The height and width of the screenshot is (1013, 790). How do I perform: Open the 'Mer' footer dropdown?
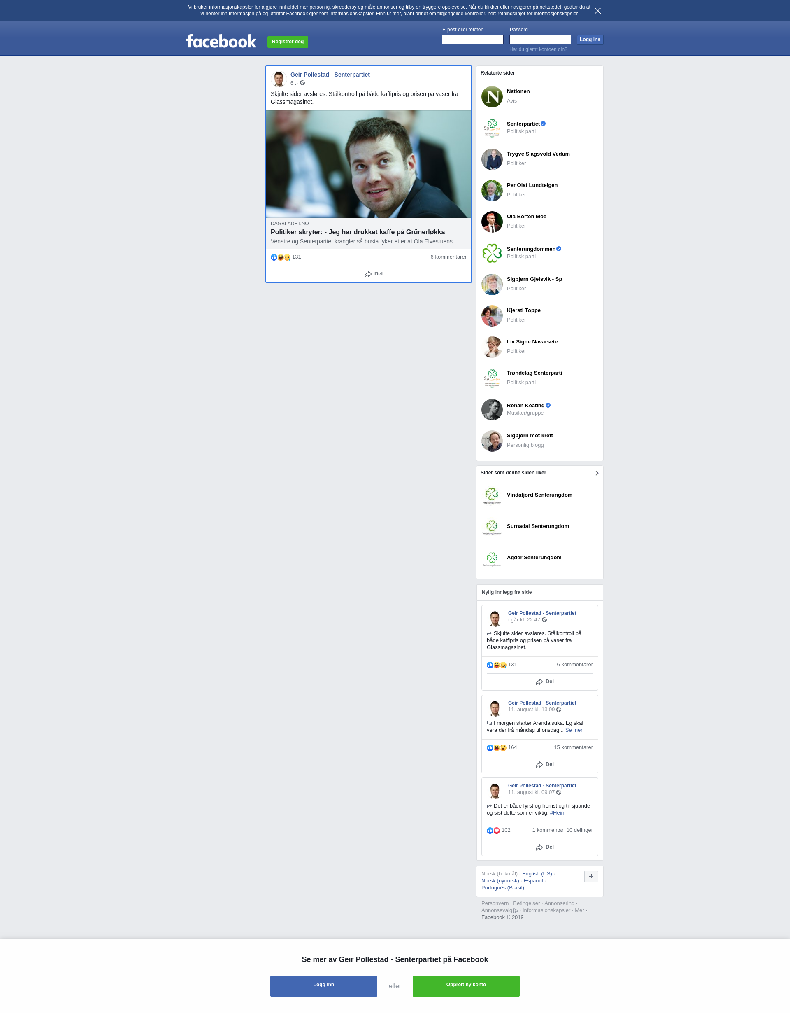tap(581, 910)
